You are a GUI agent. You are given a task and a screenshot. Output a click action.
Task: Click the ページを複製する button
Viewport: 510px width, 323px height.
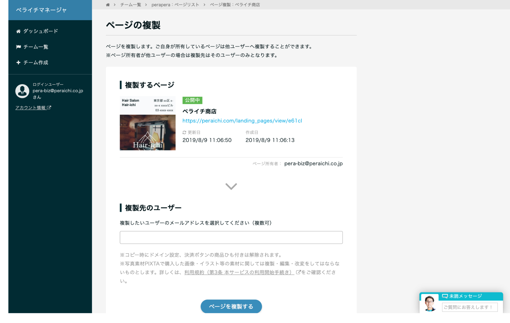click(x=231, y=306)
